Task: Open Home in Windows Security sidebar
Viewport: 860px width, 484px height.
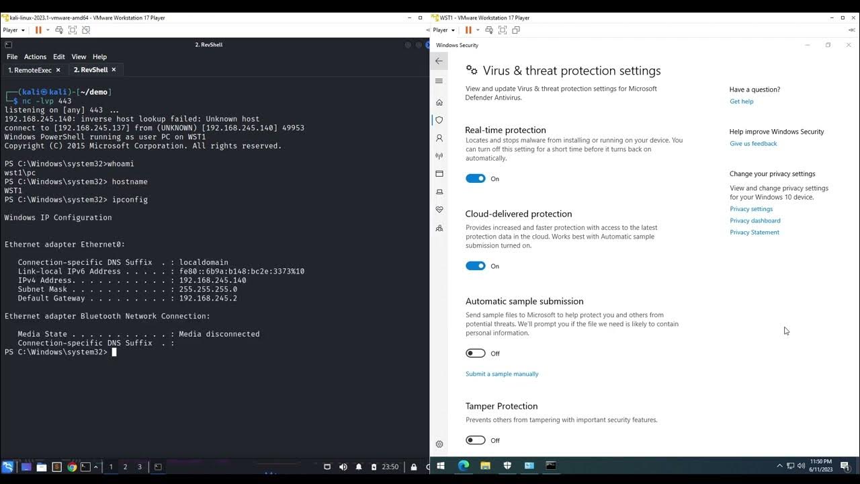Action: coord(439,102)
